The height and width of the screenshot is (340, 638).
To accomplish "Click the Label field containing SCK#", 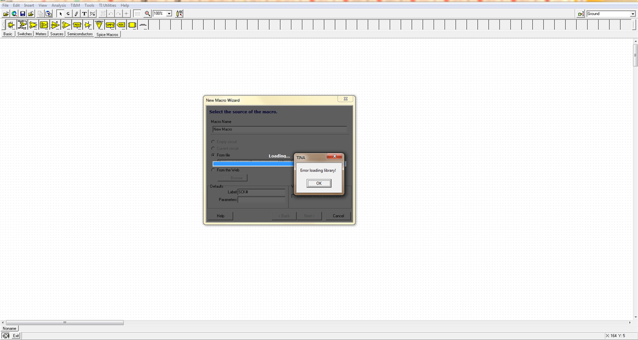I will [x=261, y=192].
